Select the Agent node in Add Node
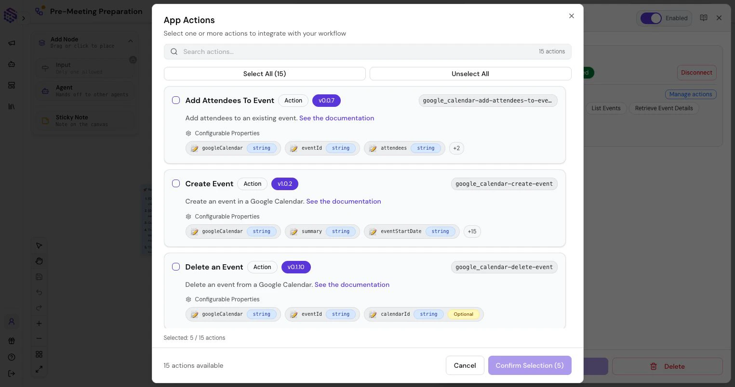735x387 pixels. tap(85, 90)
